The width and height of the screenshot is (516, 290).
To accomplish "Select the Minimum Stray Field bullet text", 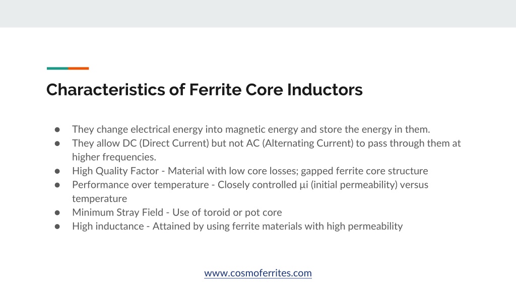I will pos(177,212).
